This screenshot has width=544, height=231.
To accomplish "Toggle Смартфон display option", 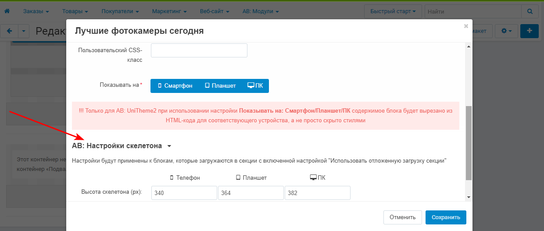I will pos(175,86).
